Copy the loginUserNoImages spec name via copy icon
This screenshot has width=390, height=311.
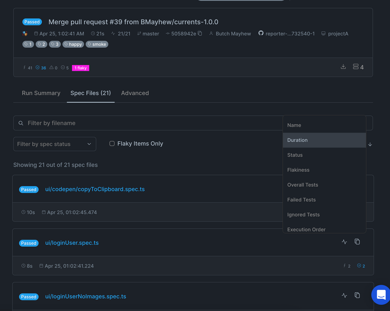coord(357,295)
